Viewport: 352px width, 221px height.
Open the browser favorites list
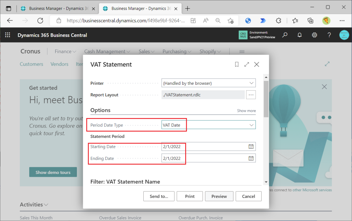tap(295, 21)
